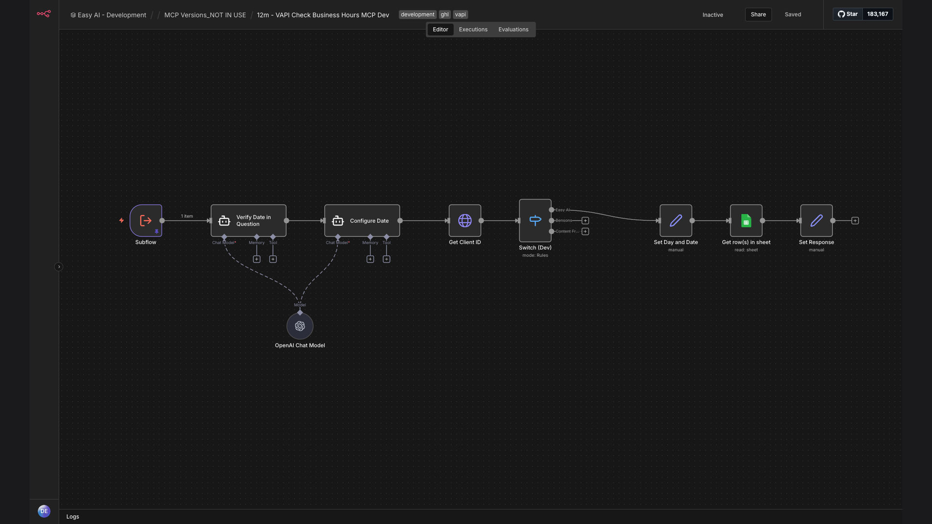
Task: Add node after Set Response
Action: (855, 221)
